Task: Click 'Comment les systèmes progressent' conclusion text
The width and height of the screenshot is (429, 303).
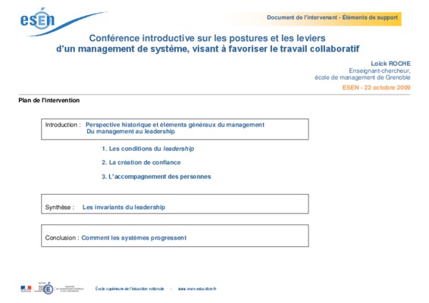Action: click(134, 238)
